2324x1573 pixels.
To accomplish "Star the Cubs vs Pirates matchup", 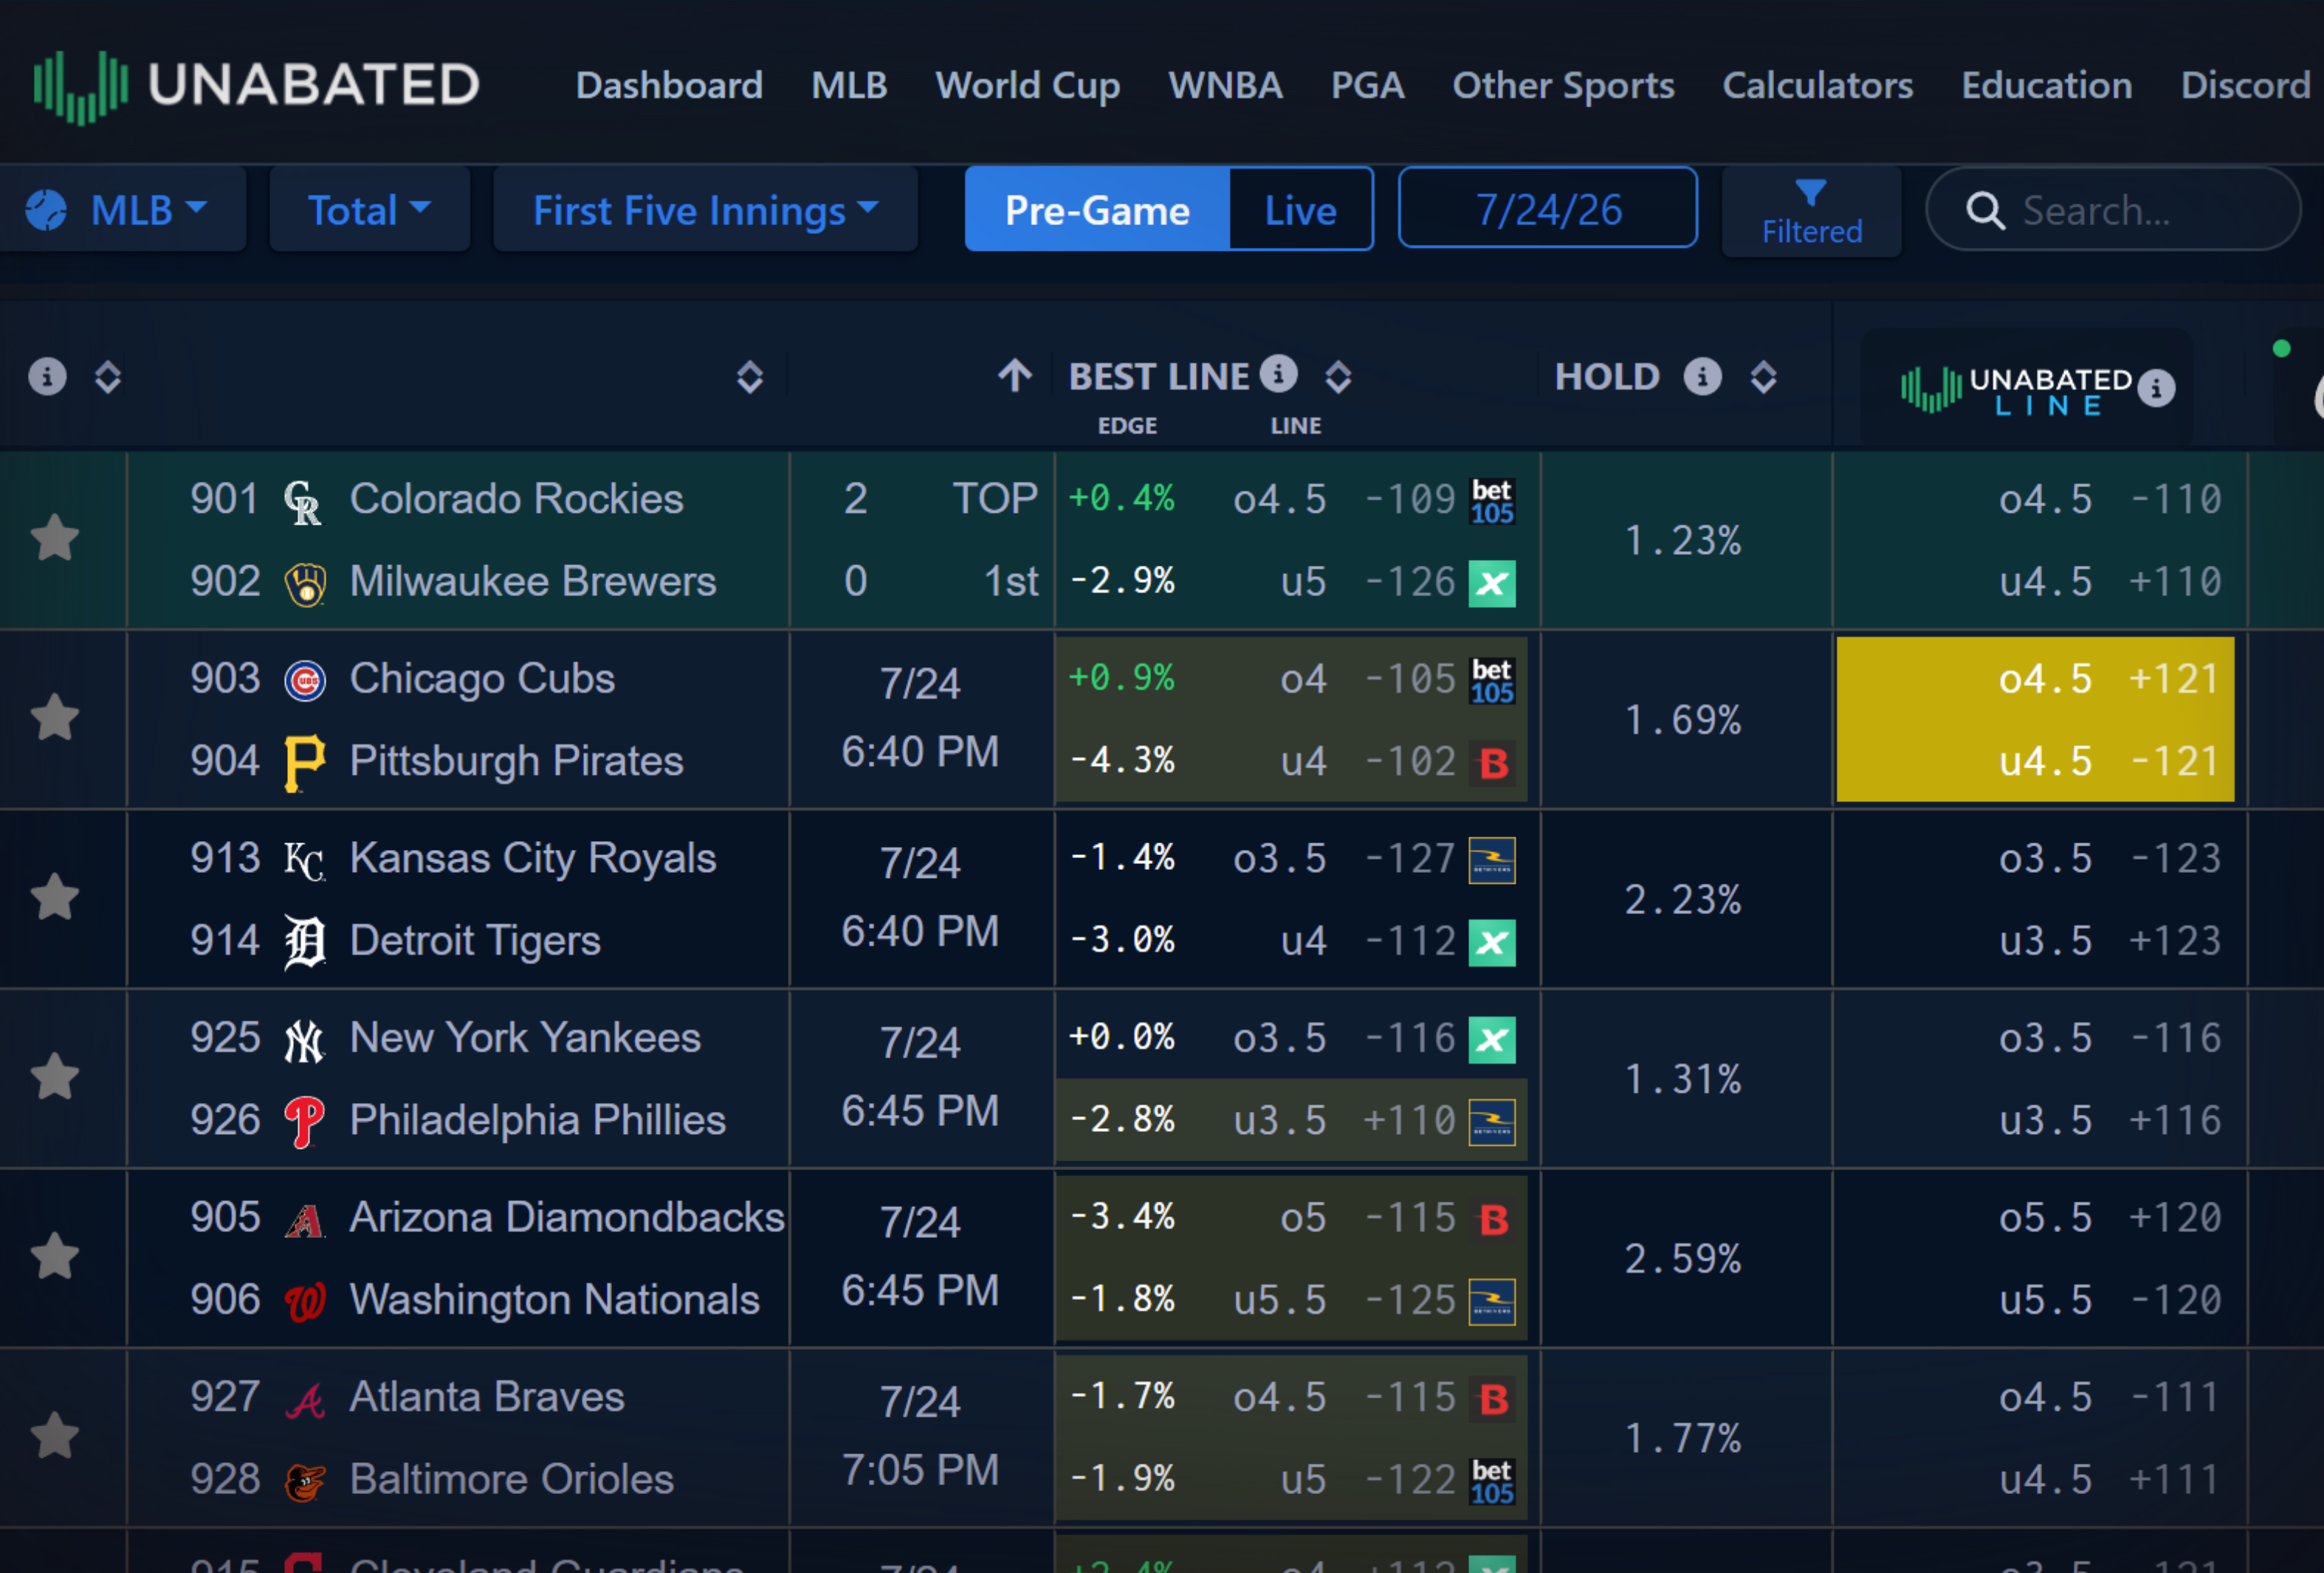I will click(55, 718).
